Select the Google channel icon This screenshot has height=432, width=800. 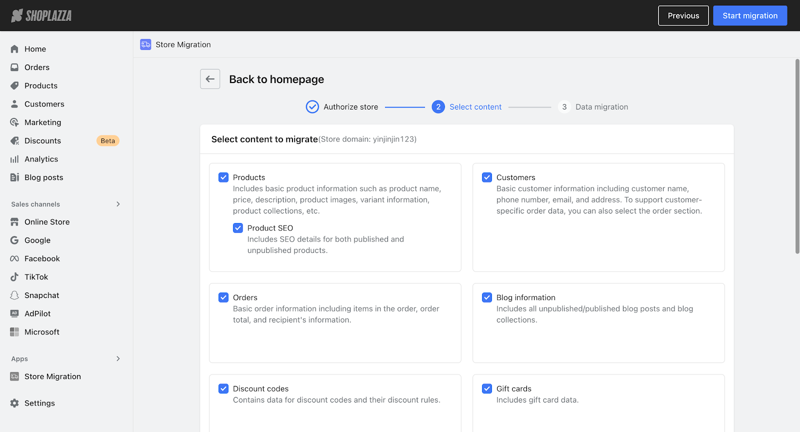[14, 240]
